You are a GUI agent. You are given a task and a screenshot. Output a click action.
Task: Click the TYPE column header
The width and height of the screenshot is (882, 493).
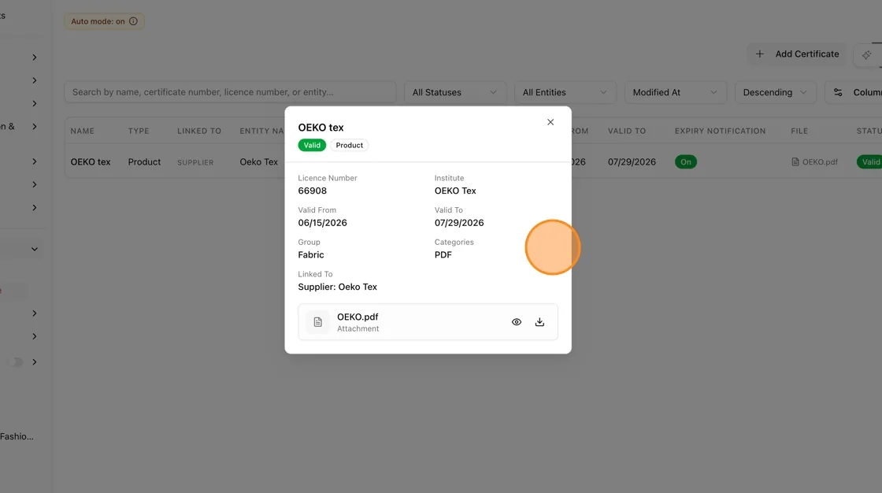pos(139,132)
